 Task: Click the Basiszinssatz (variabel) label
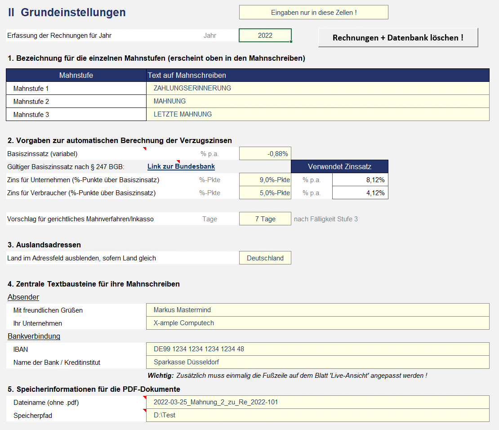click(x=42, y=153)
